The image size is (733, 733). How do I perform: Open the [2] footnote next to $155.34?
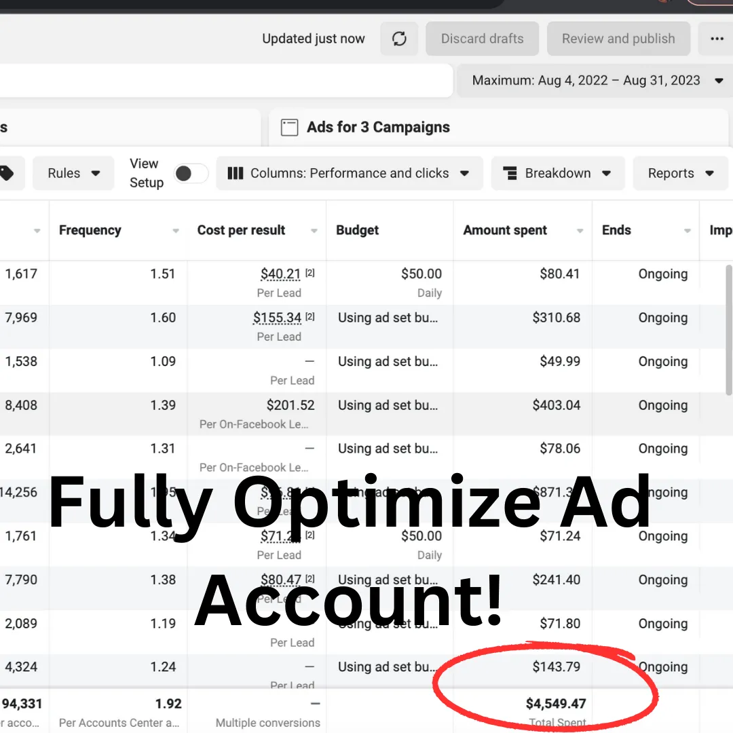click(310, 317)
